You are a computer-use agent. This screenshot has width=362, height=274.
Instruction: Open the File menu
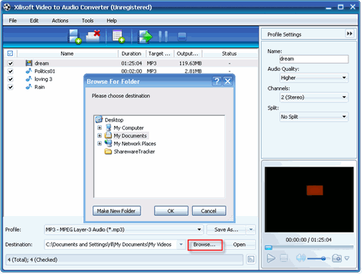pyautogui.click(x=13, y=21)
